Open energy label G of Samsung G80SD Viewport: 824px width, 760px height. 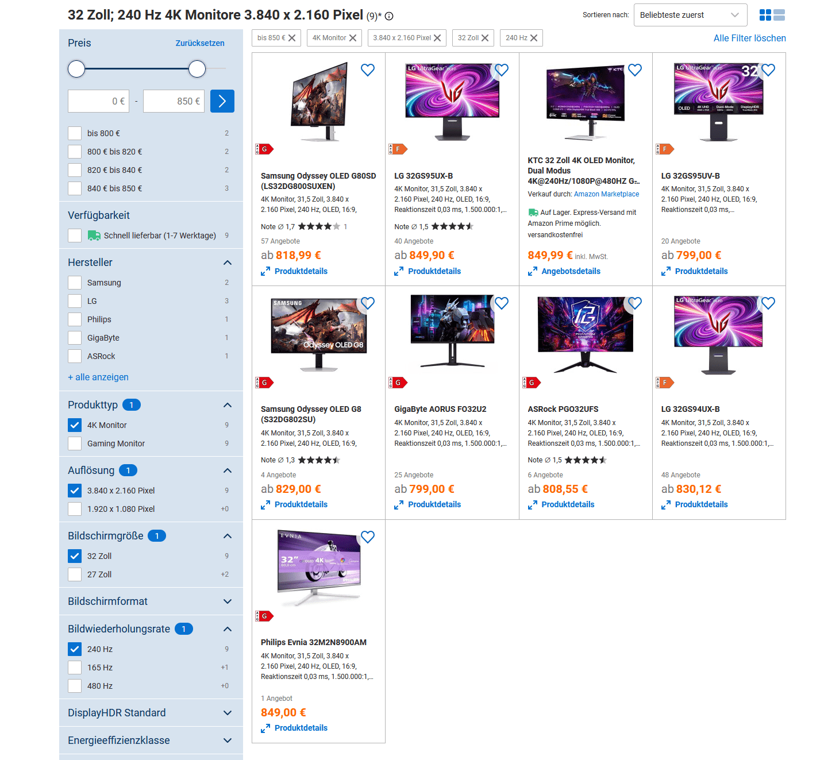click(x=264, y=149)
